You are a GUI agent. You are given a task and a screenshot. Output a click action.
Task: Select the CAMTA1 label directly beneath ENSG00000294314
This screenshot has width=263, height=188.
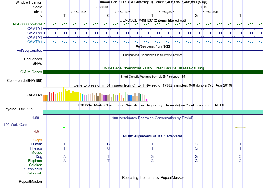[x=35, y=29]
